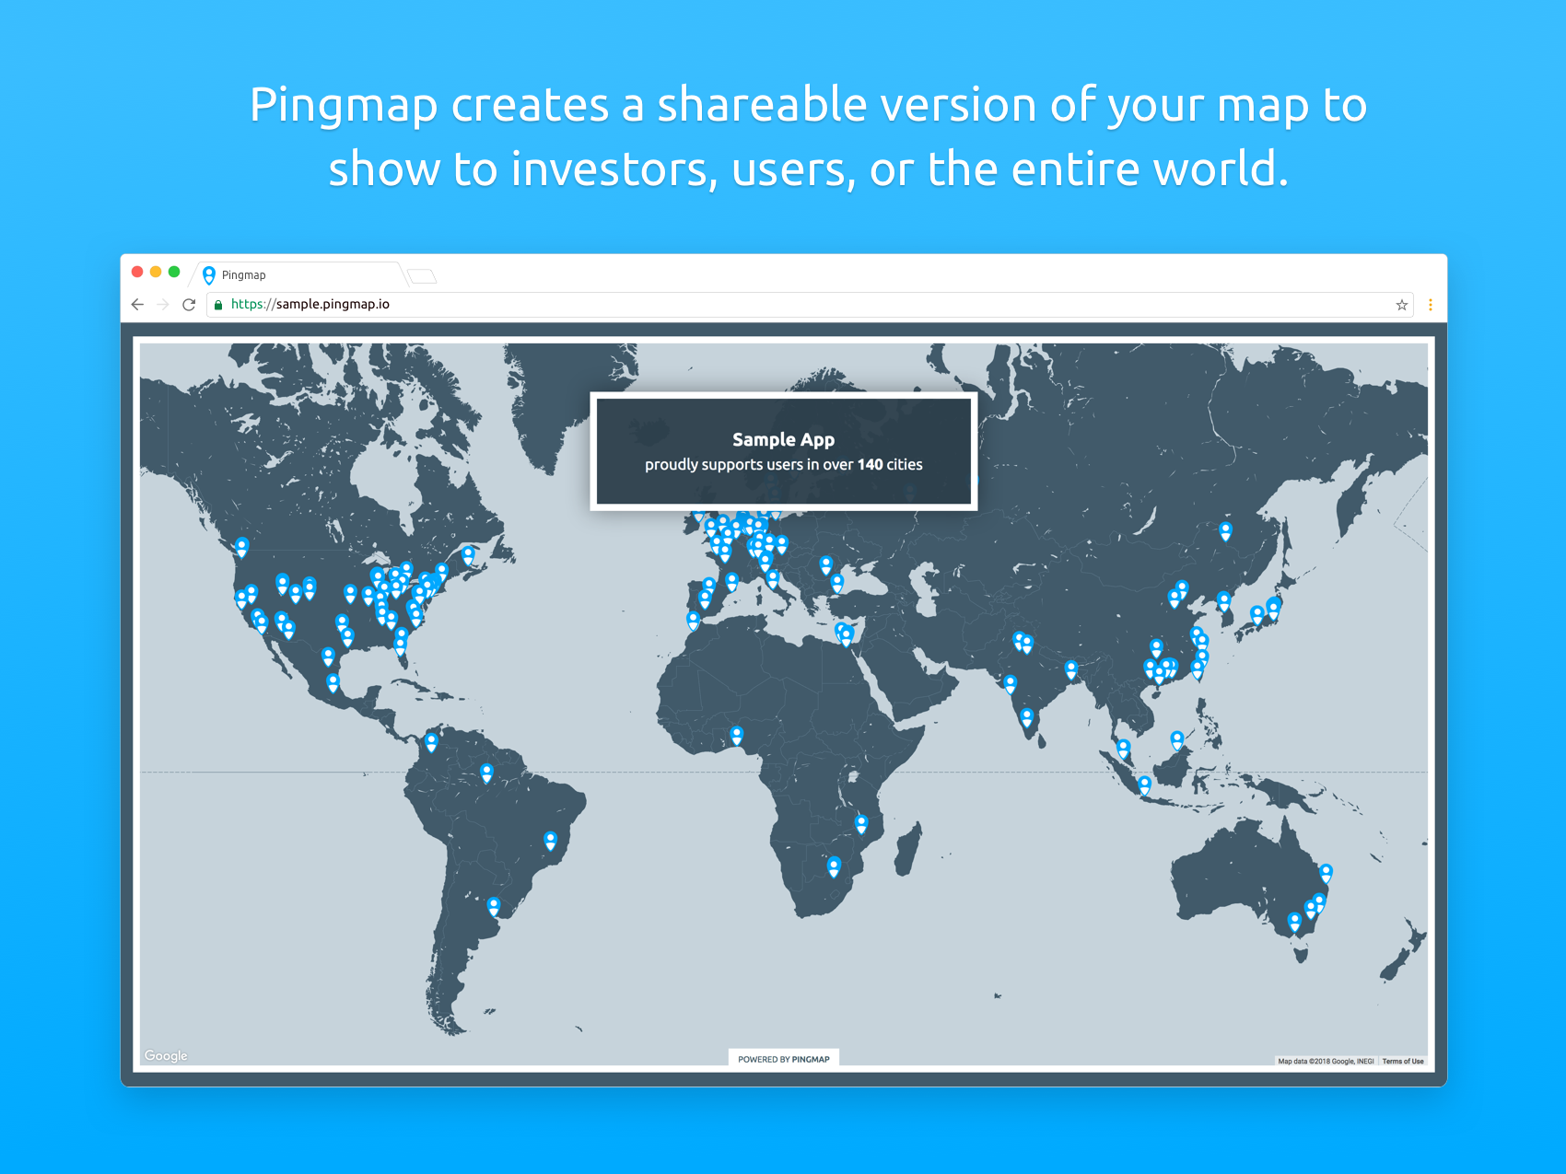Click the pin in eastern Canada
This screenshot has height=1174, width=1566.
pyautogui.click(x=468, y=554)
